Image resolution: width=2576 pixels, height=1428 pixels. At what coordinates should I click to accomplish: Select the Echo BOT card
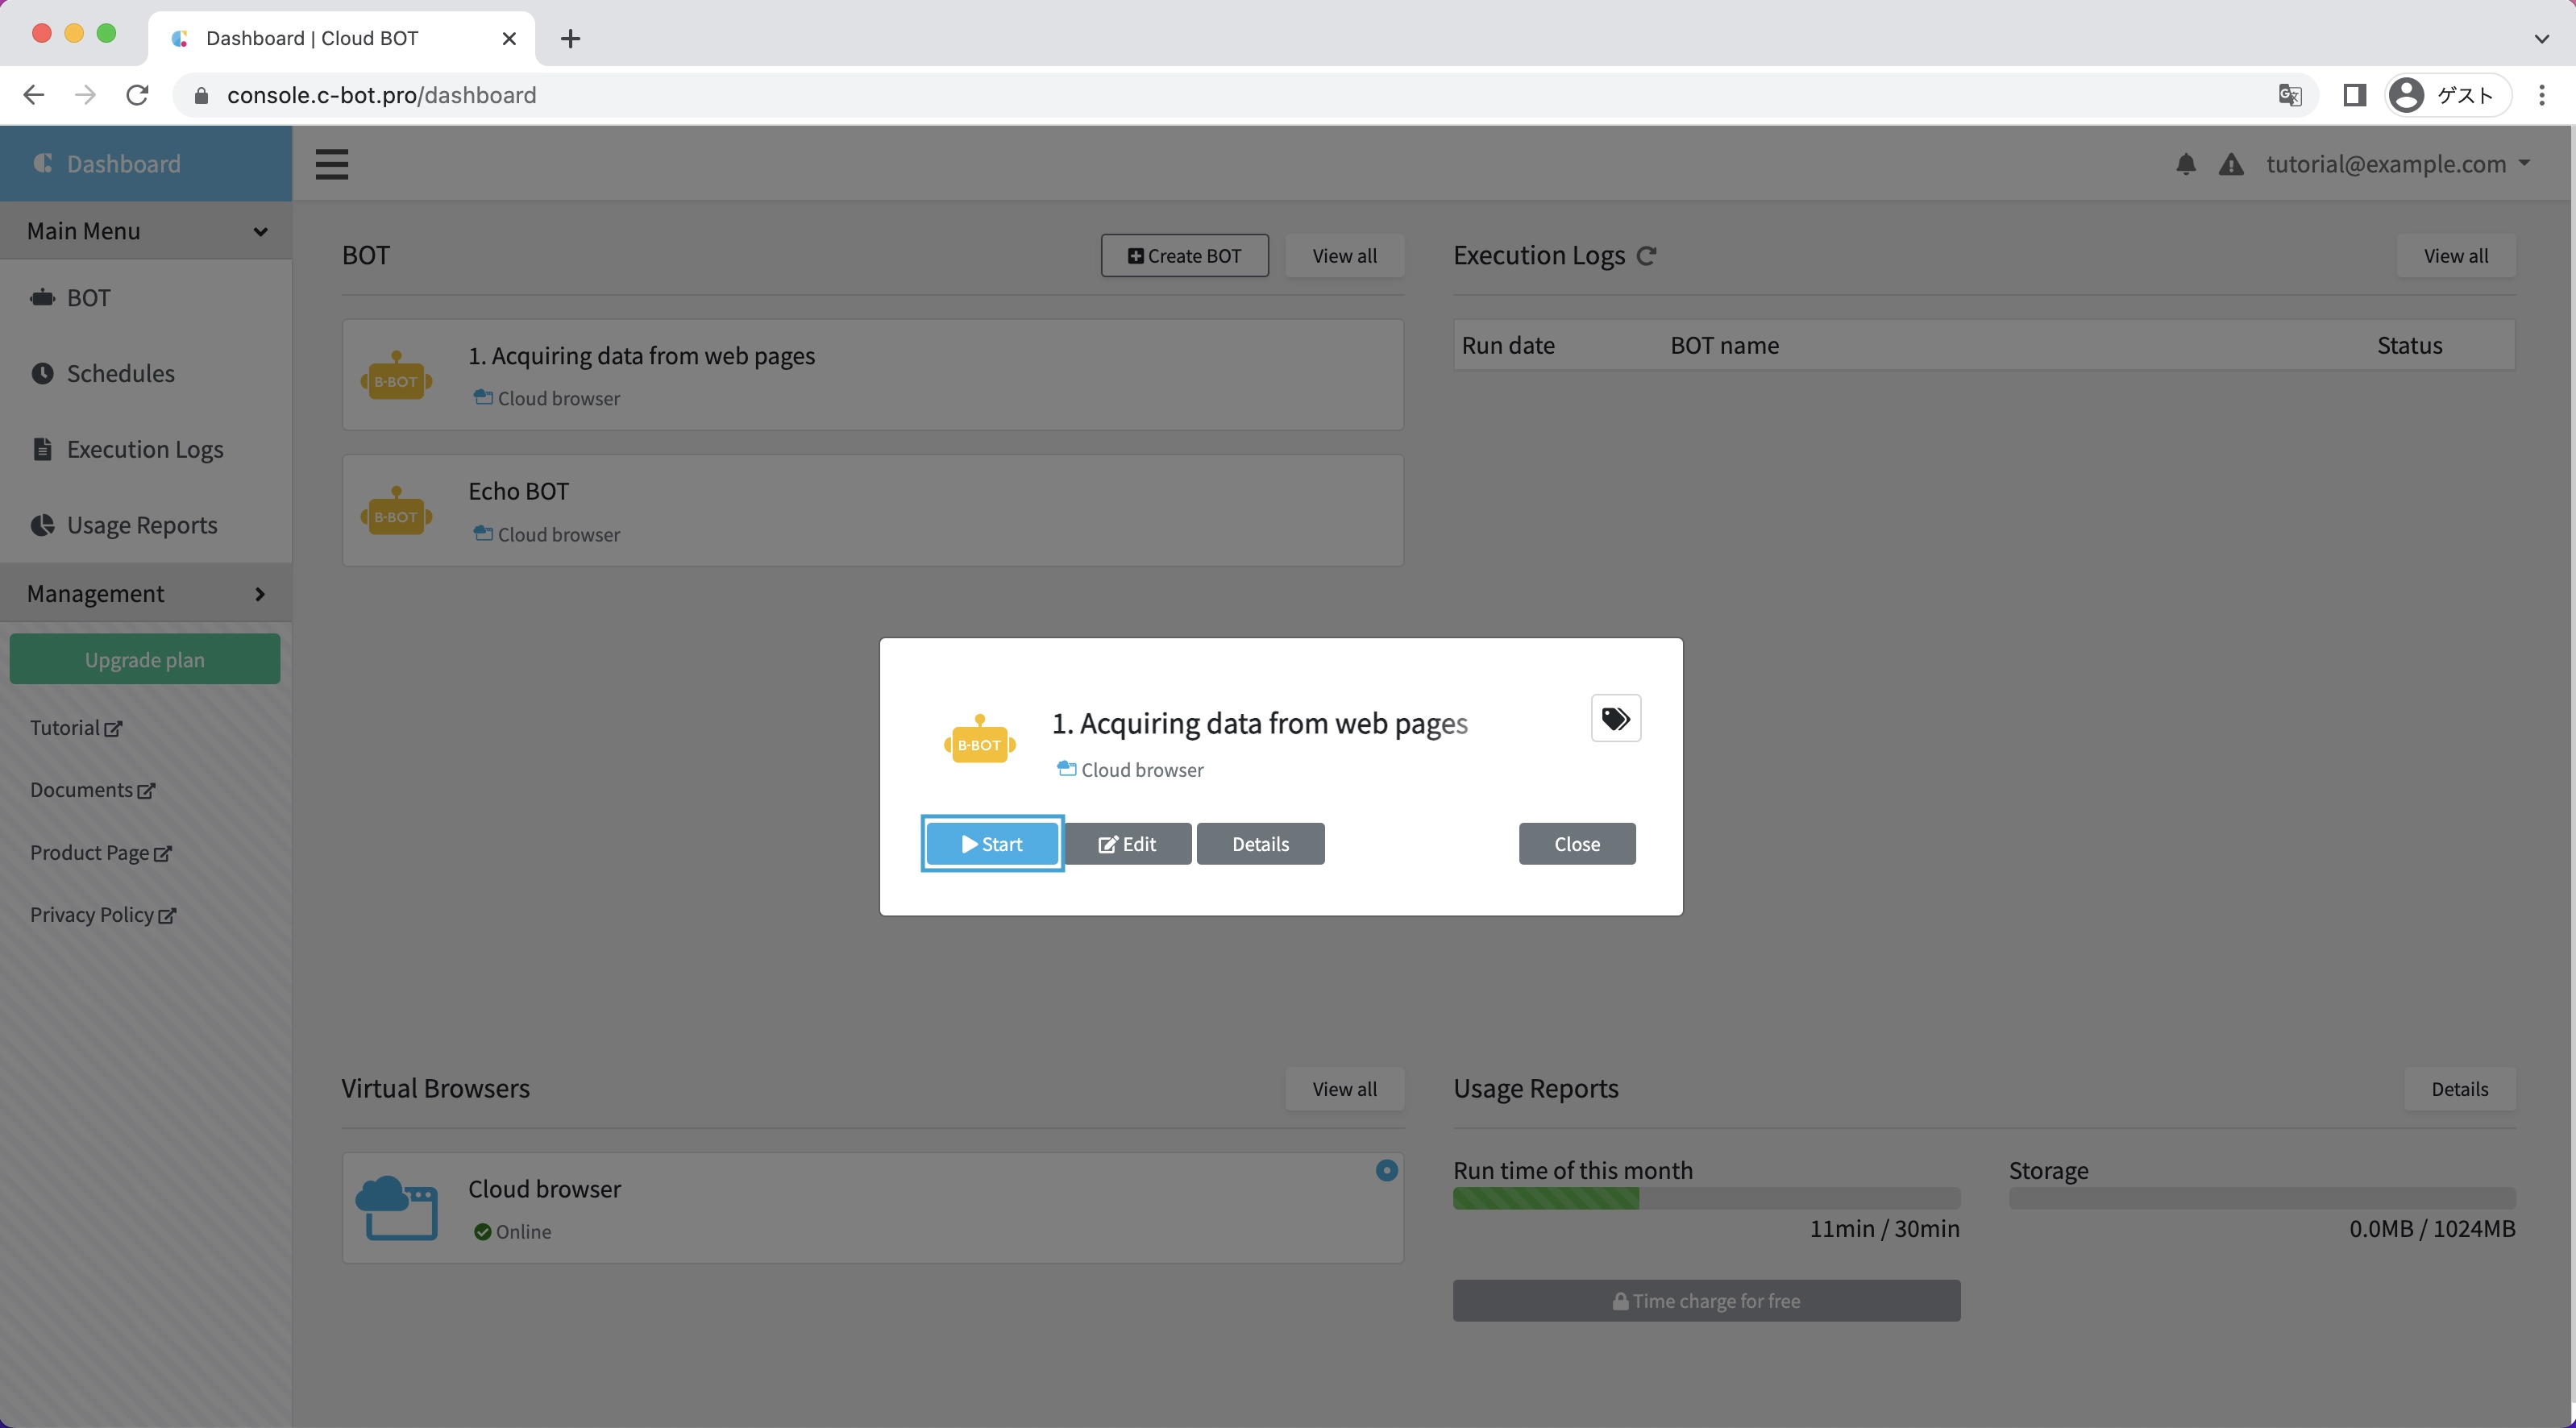pos(872,511)
